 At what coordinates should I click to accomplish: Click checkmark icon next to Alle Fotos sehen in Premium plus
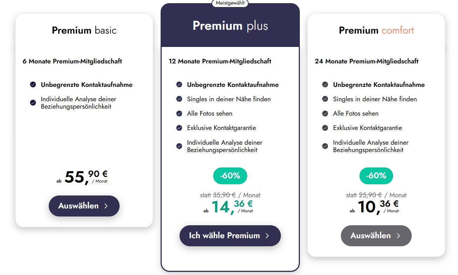click(x=179, y=114)
